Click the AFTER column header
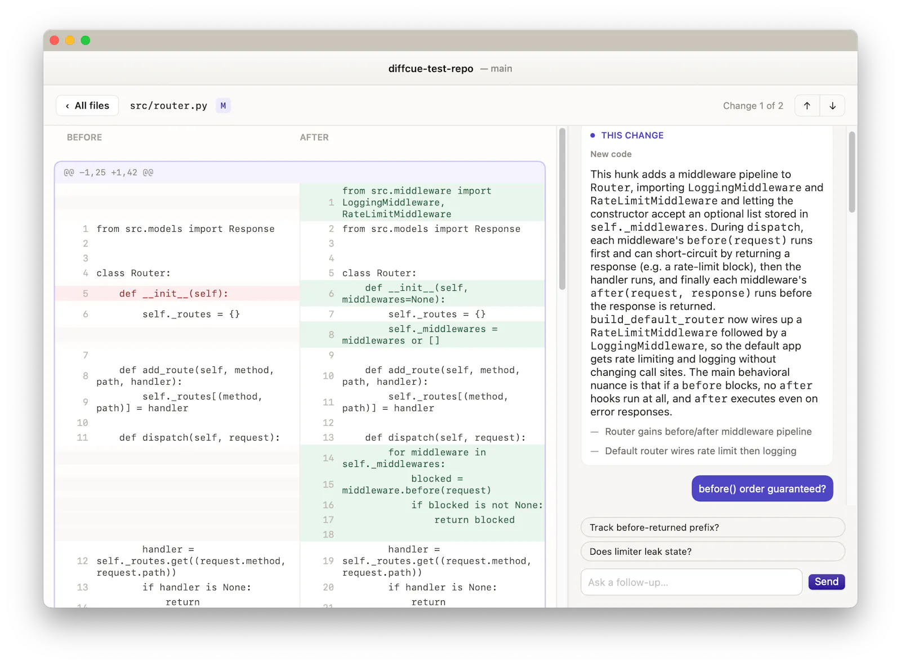901x665 pixels. click(x=314, y=137)
